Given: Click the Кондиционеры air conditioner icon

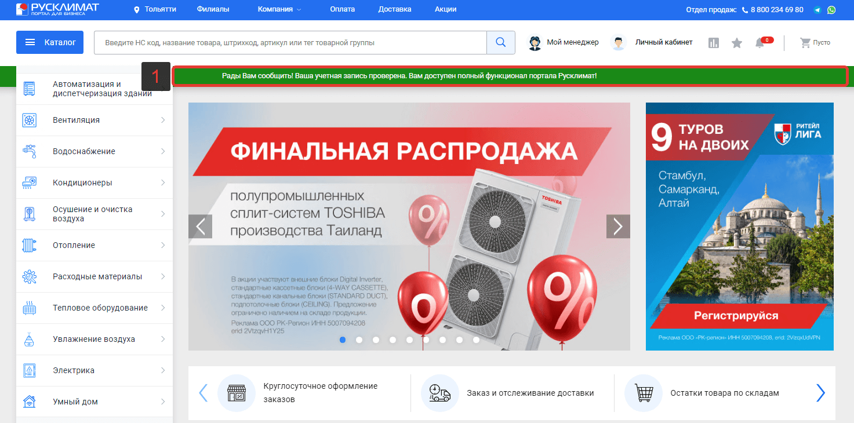Looking at the screenshot, I should click(x=29, y=183).
